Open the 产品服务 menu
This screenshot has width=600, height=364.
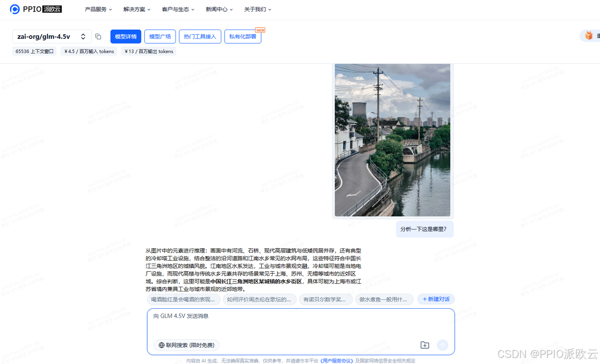click(98, 9)
